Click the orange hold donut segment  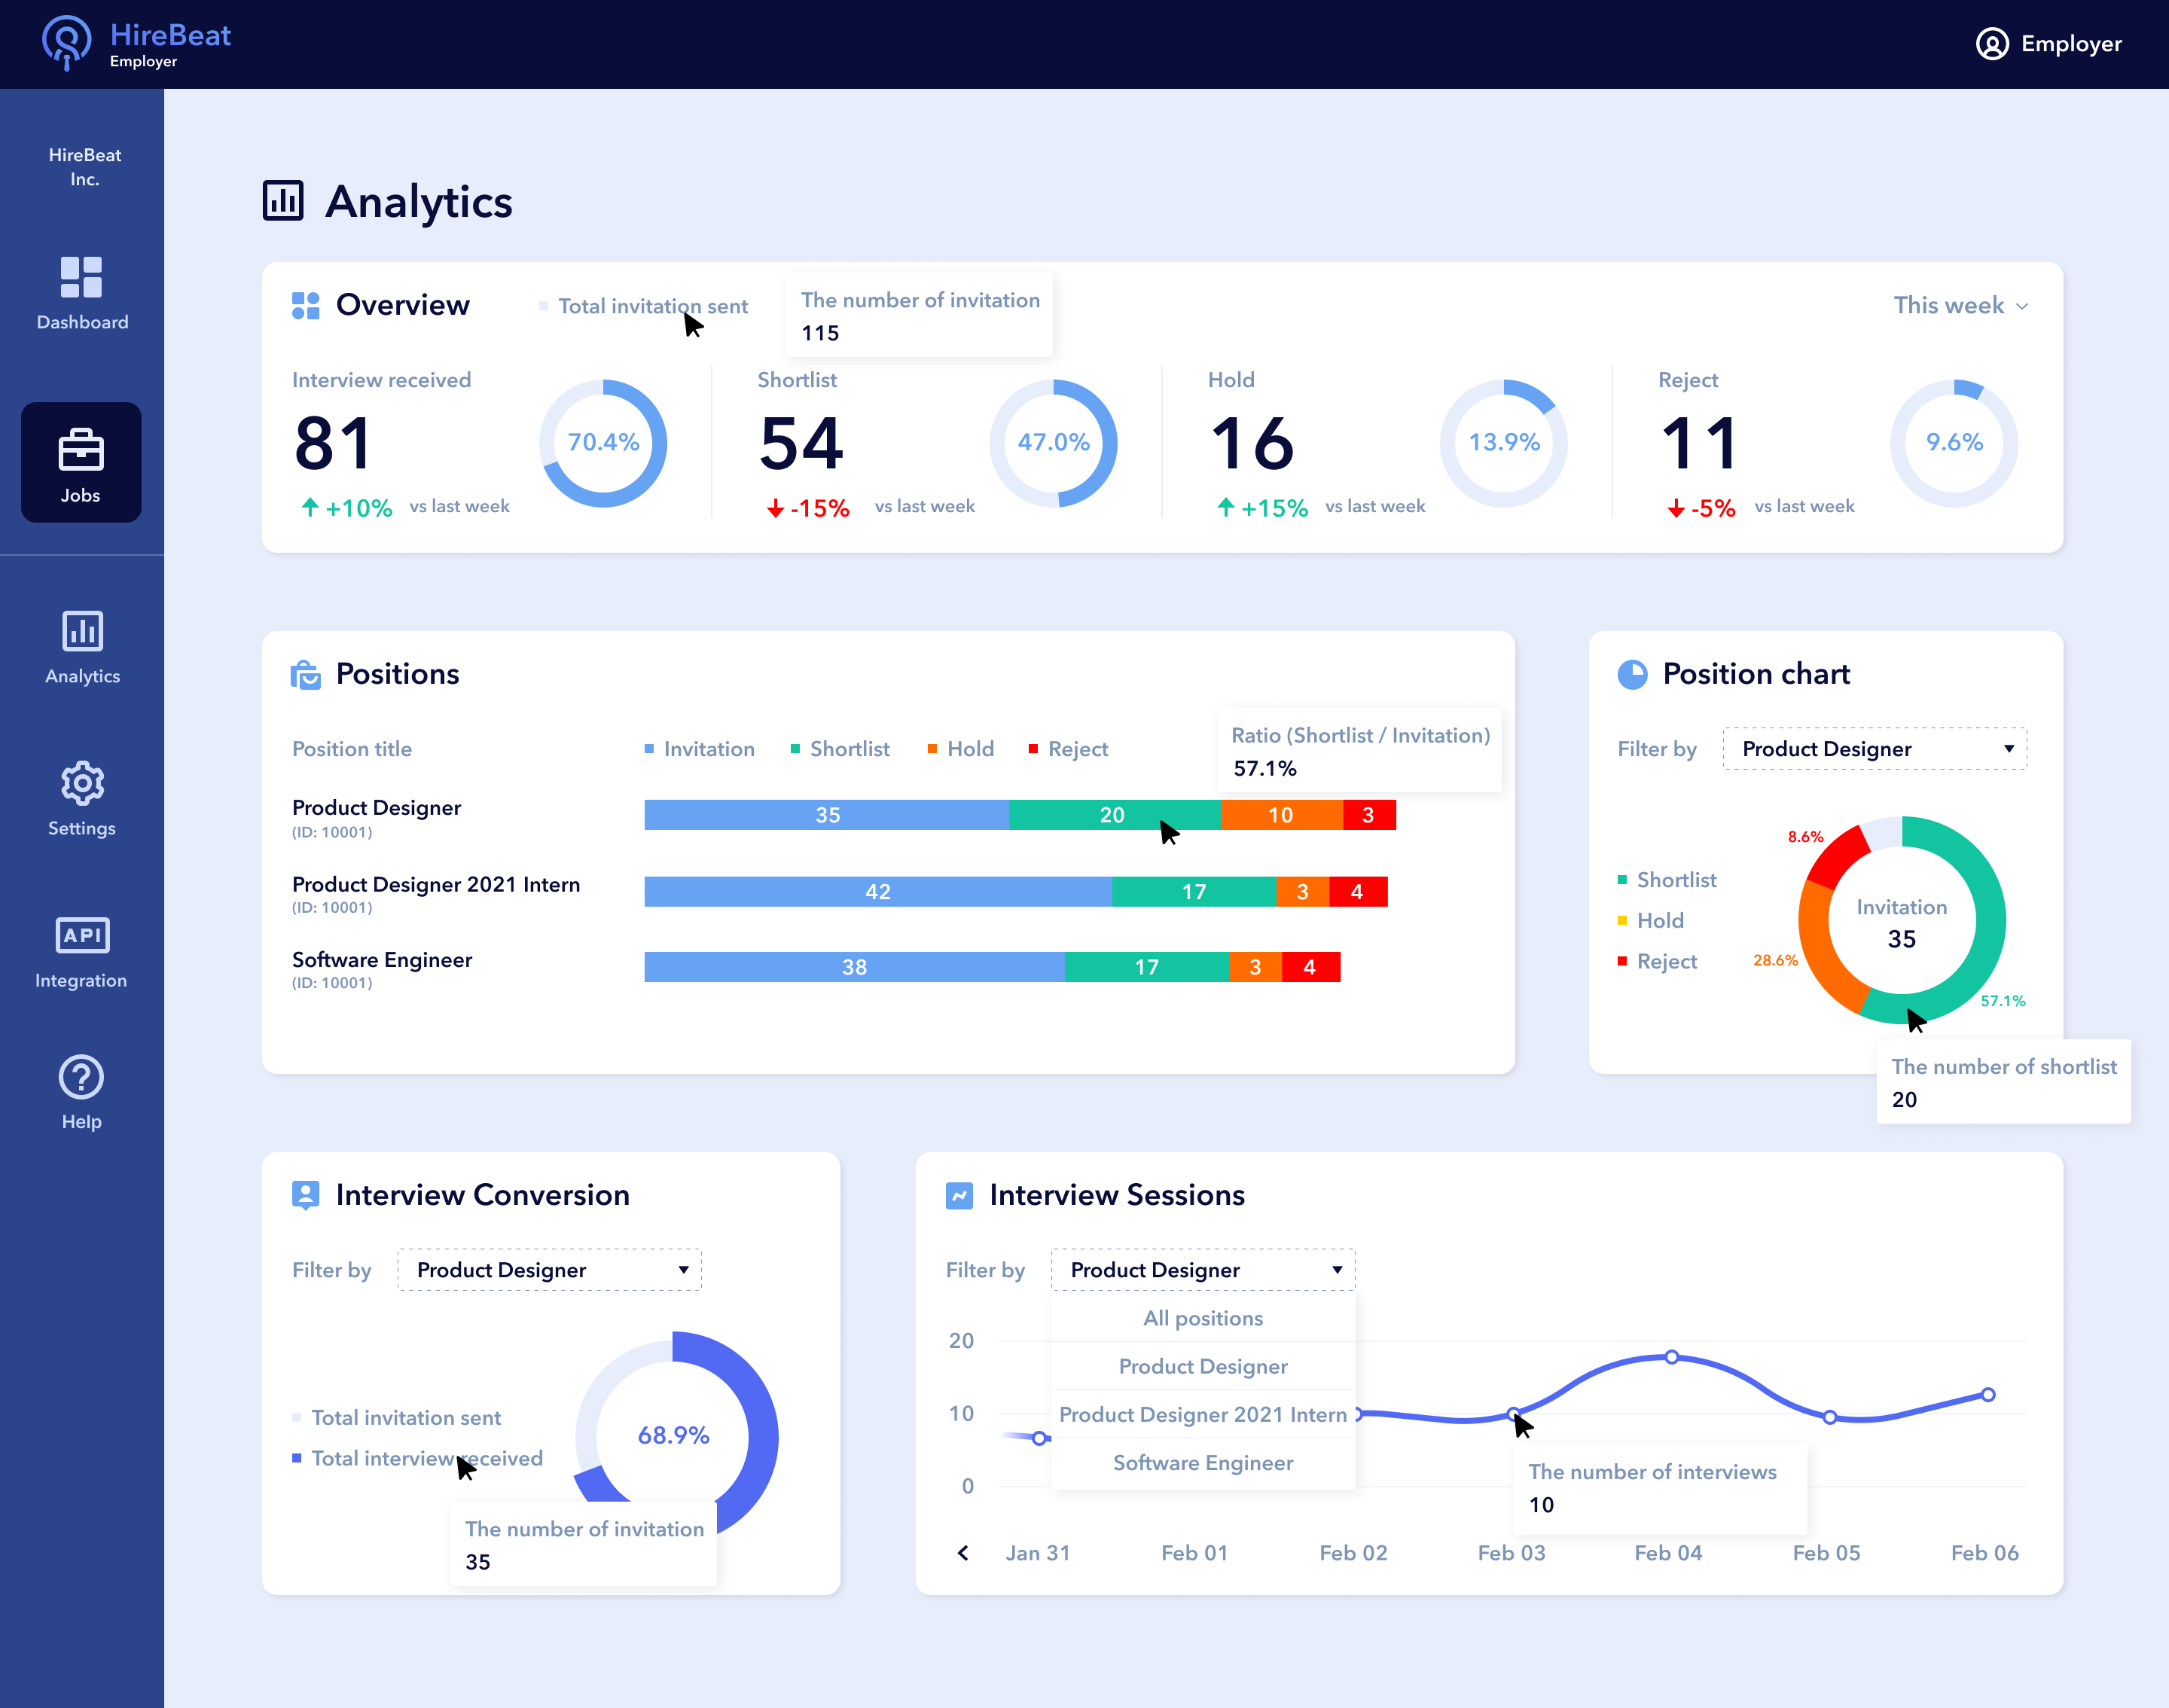click(x=1822, y=955)
